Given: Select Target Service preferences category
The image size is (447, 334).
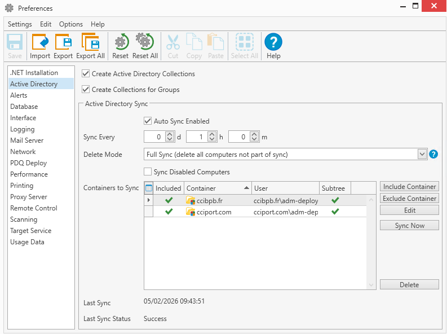Looking at the screenshot, I should point(41,231).
